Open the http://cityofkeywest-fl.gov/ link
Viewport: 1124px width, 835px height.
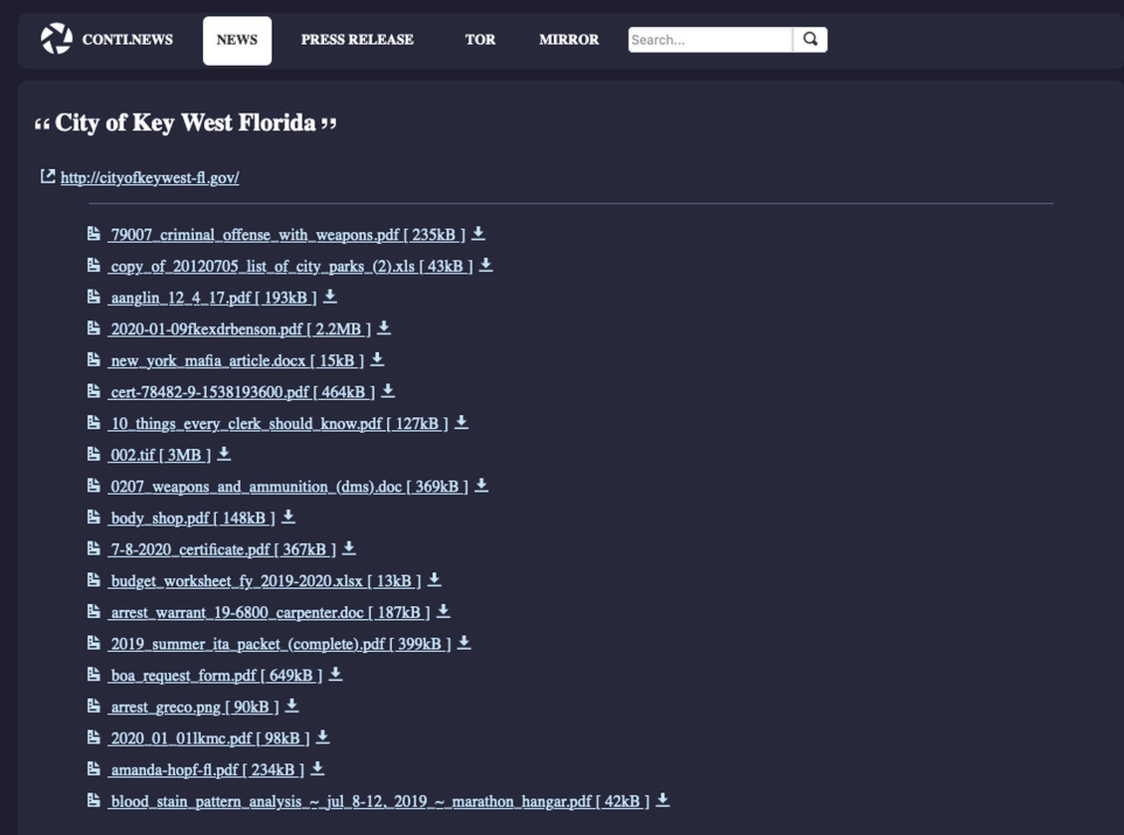click(150, 178)
